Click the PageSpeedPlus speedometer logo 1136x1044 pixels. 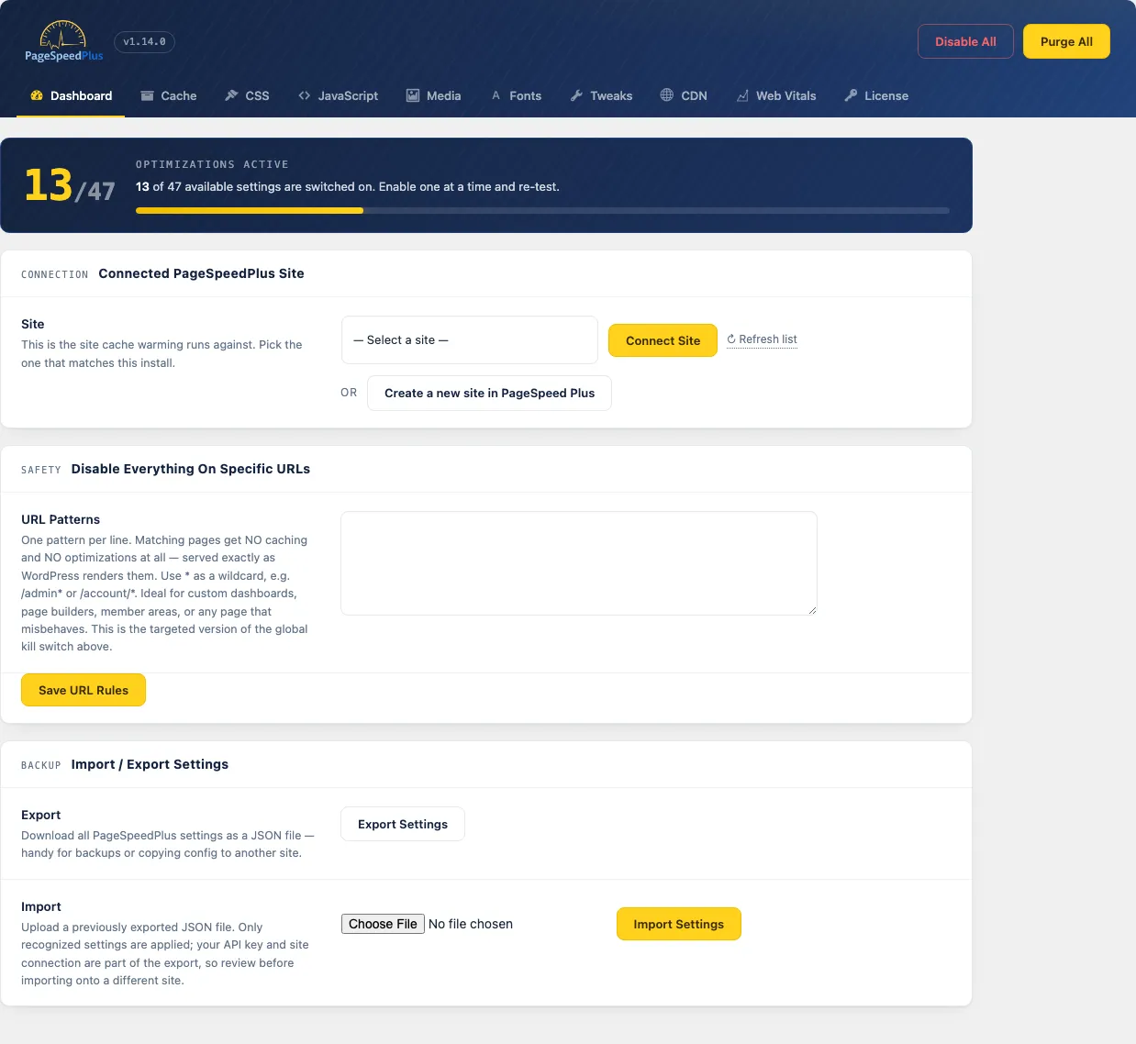point(63,41)
